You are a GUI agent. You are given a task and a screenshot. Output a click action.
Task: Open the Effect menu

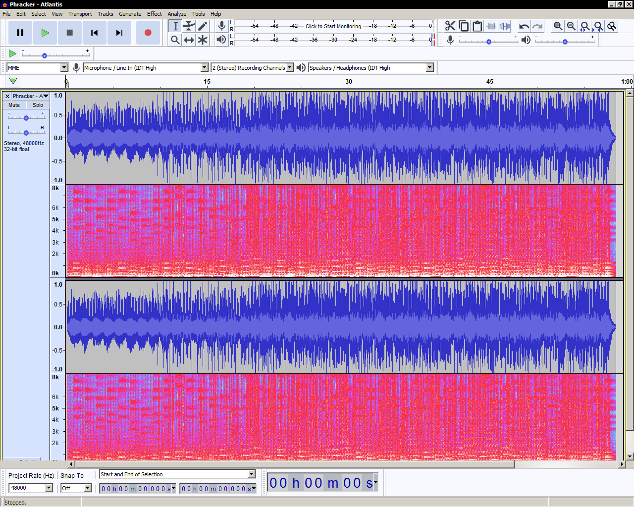click(155, 14)
